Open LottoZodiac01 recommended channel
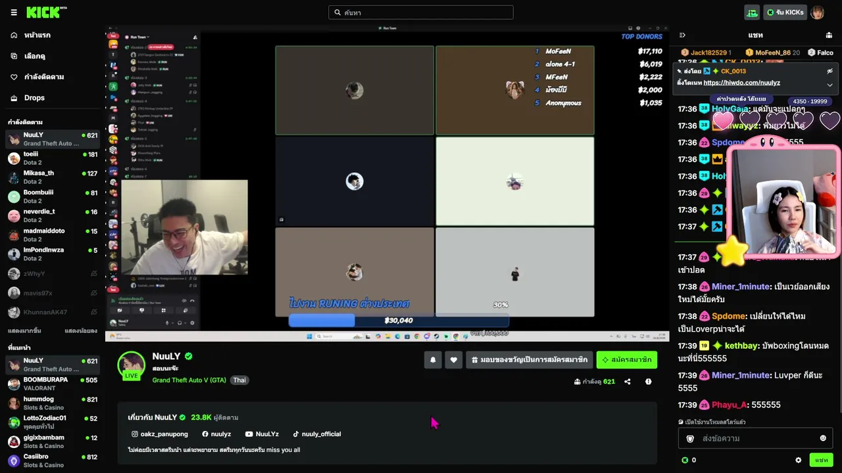The height and width of the screenshot is (473, 842). tap(53, 422)
